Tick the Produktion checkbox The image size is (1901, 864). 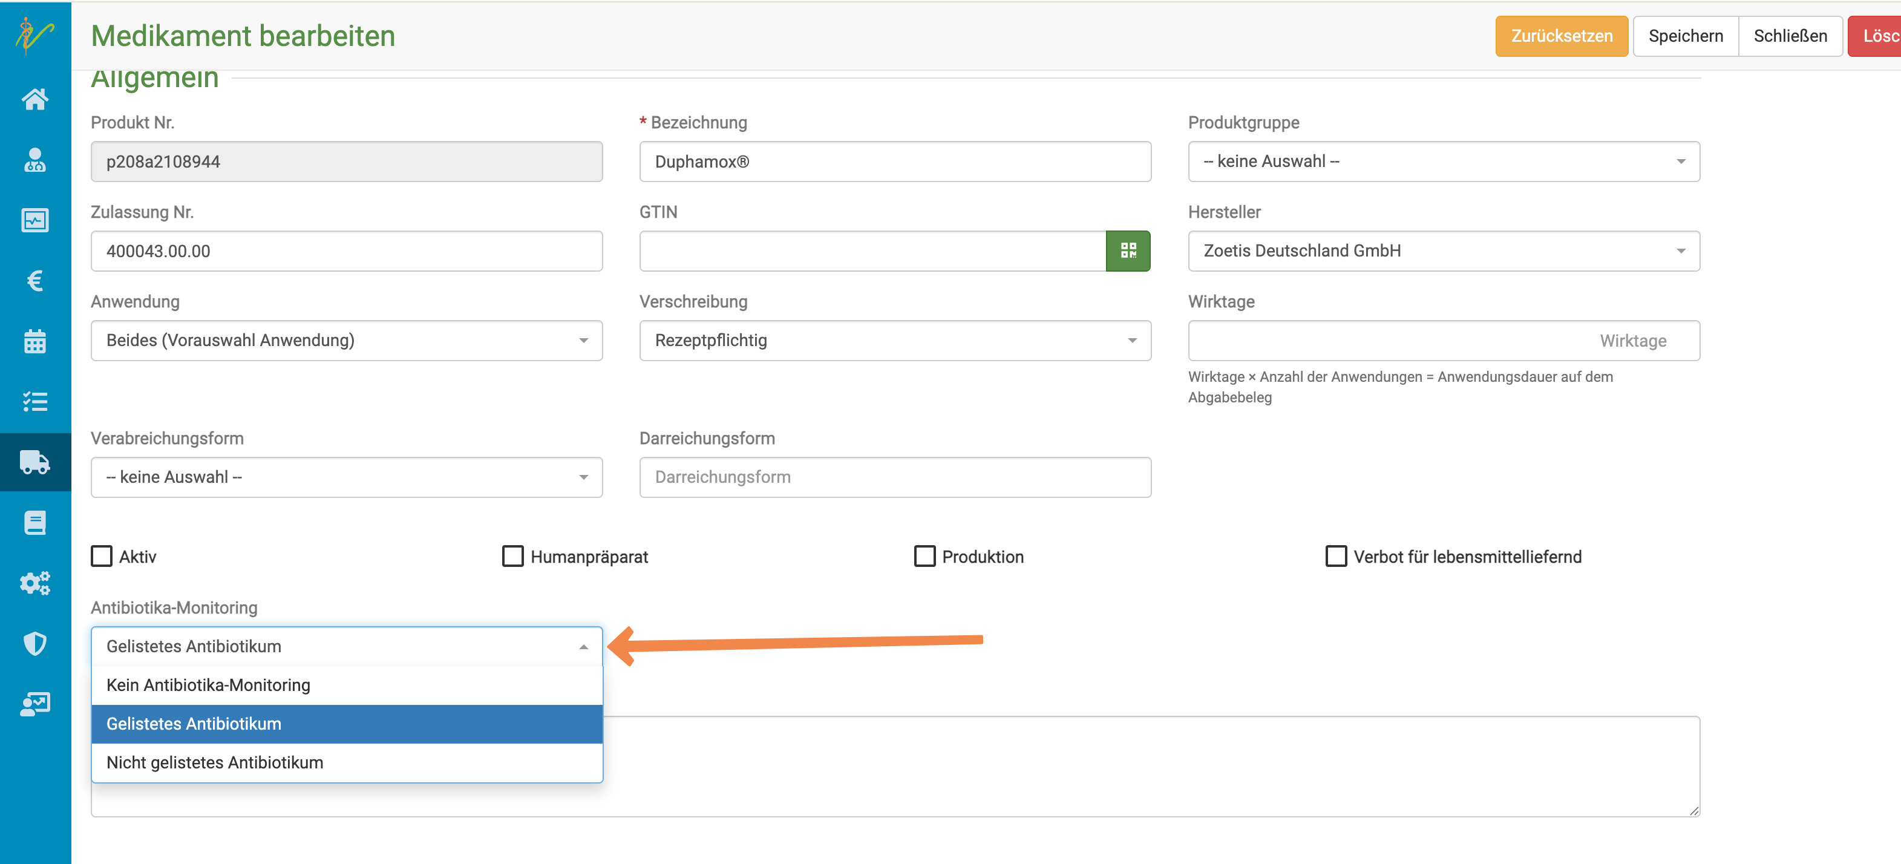click(924, 555)
